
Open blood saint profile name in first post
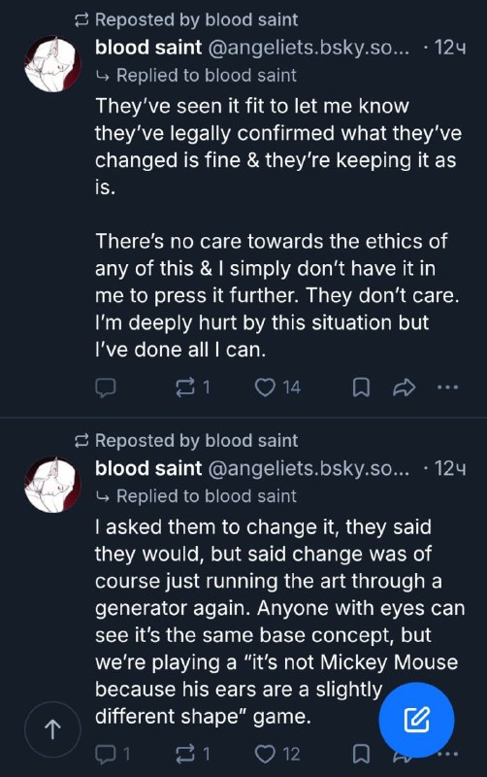(148, 48)
